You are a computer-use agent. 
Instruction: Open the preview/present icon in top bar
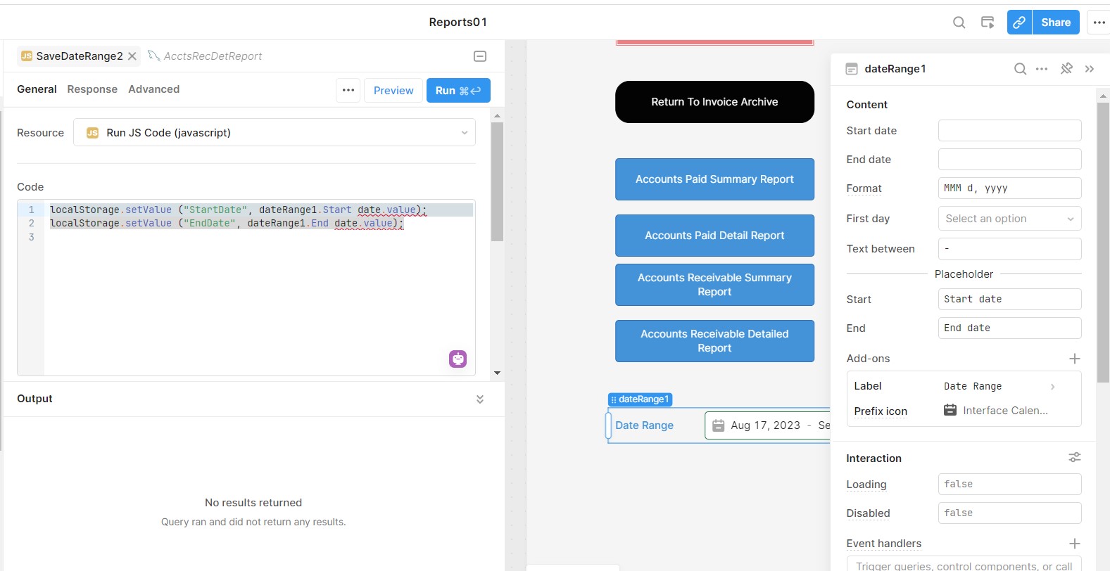(x=988, y=23)
